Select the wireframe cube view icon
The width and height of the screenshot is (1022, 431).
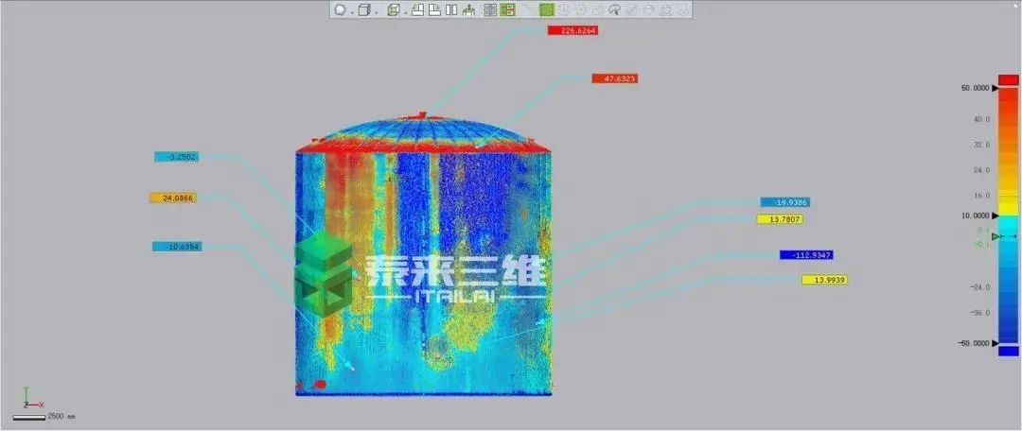click(x=393, y=10)
